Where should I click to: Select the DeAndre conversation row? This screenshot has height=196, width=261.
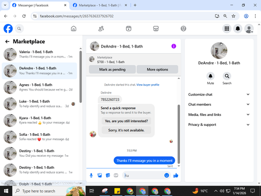[39, 71]
